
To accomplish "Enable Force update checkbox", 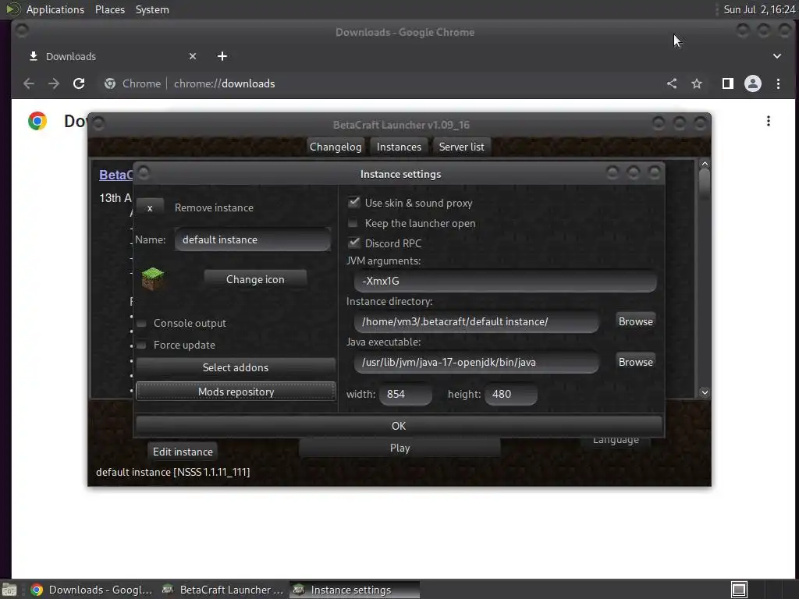I will (142, 346).
